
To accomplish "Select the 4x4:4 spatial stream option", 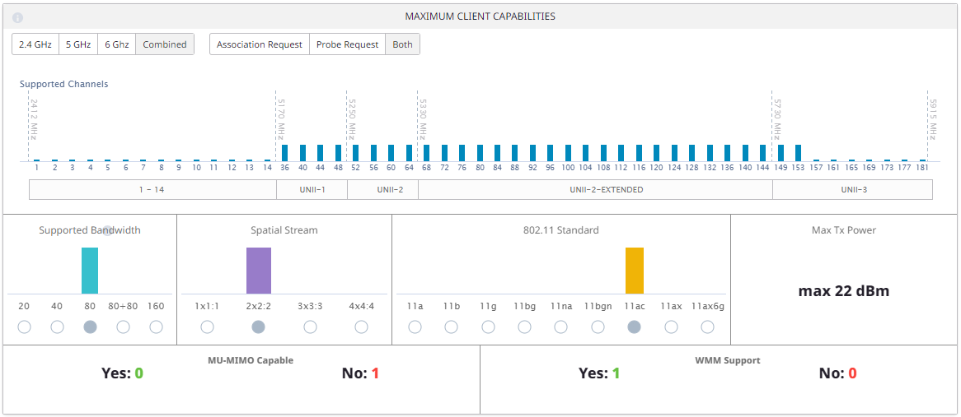I will (361, 327).
